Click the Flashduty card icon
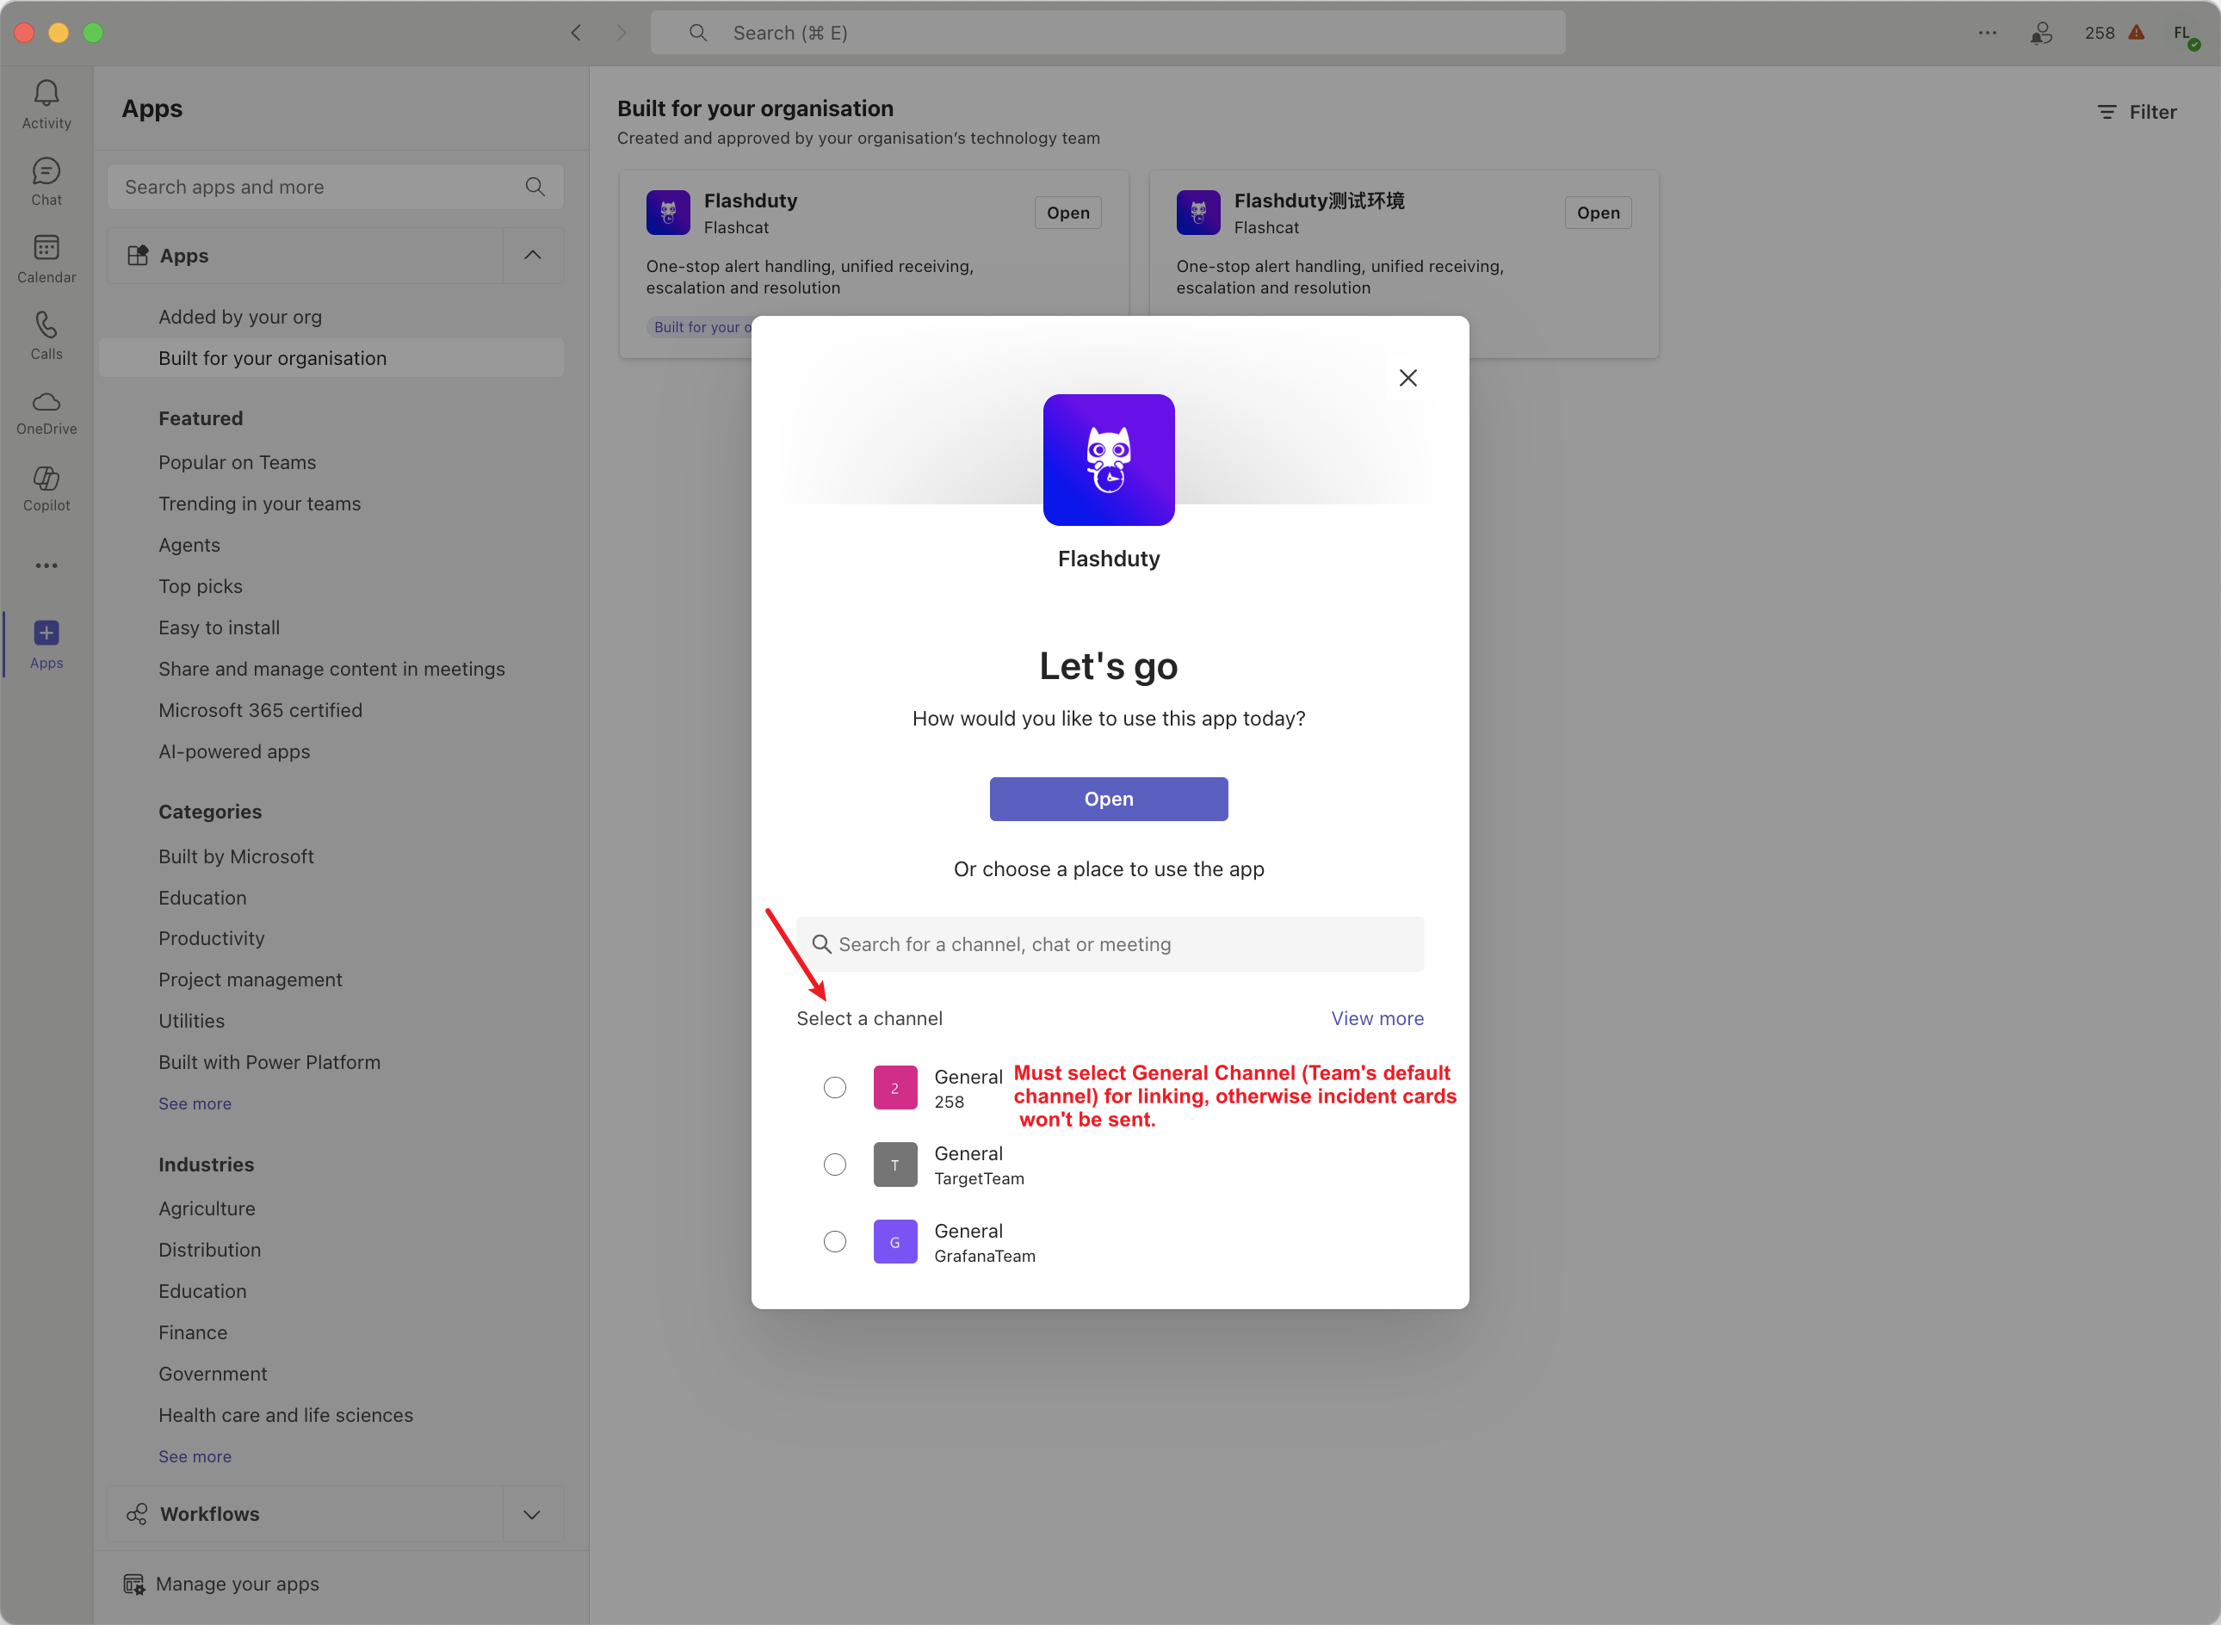Screen dimensions: 2221x1625 (x=668, y=213)
